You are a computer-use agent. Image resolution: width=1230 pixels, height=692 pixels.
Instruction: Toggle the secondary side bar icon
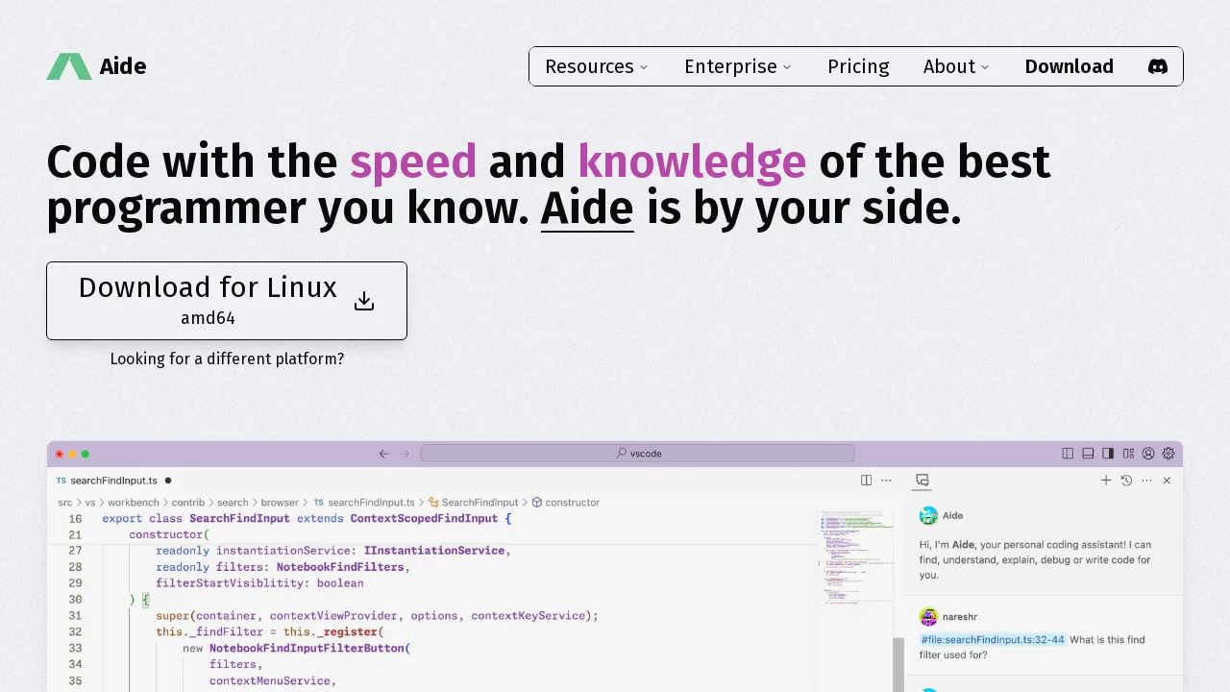pyautogui.click(x=1108, y=453)
